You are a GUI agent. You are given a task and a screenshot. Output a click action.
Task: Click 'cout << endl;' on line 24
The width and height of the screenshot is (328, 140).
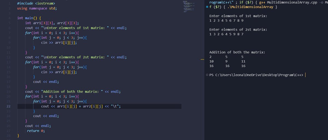tap(46, 116)
